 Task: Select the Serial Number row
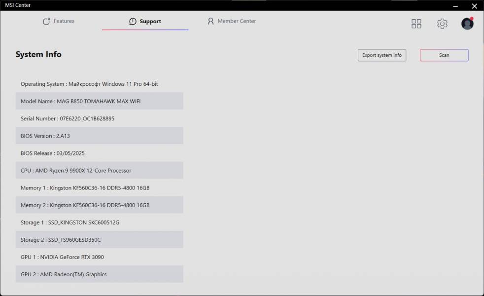click(x=100, y=118)
